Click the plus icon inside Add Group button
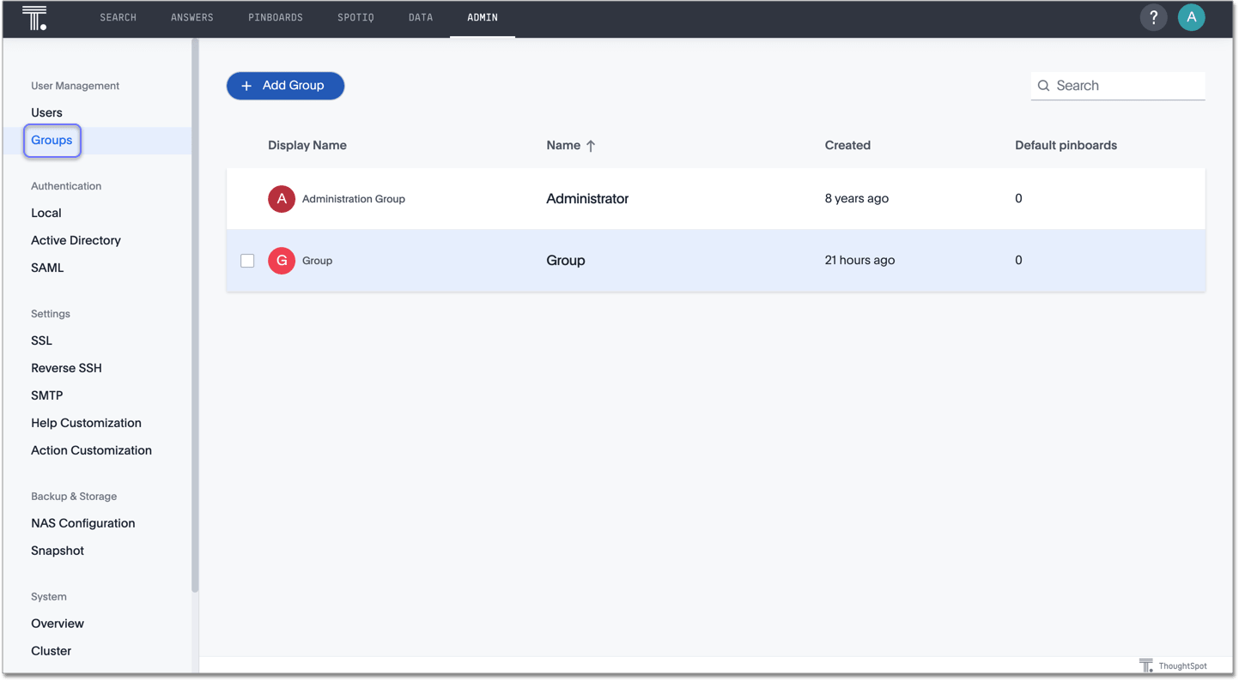The image size is (1239, 681). (x=247, y=86)
